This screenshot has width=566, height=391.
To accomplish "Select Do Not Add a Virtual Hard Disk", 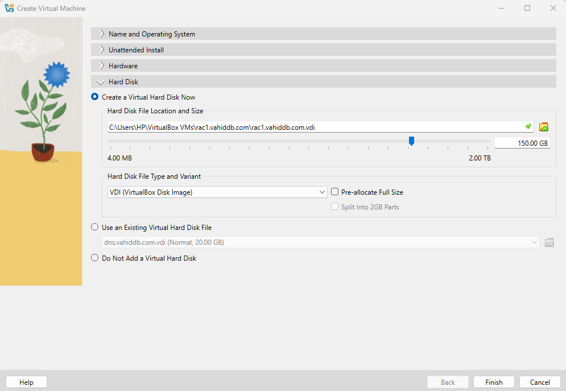I will coord(95,258).
